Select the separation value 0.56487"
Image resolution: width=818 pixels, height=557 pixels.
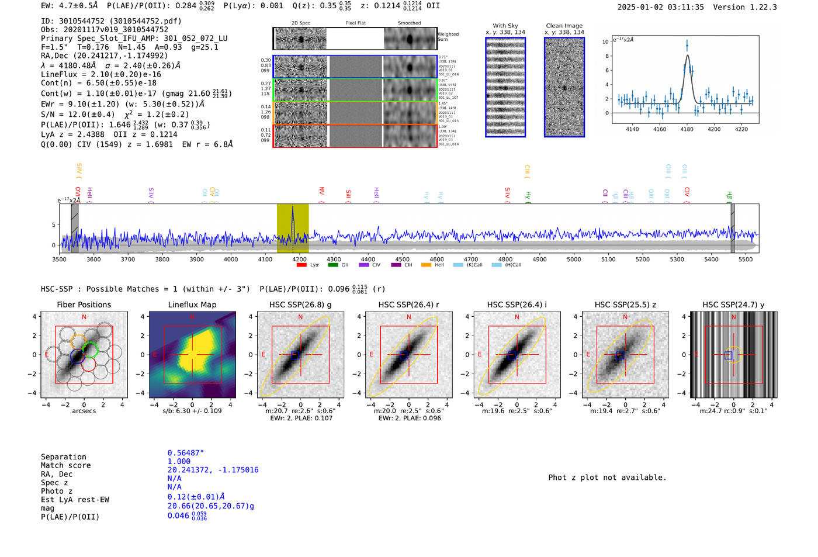pos(185,453)
